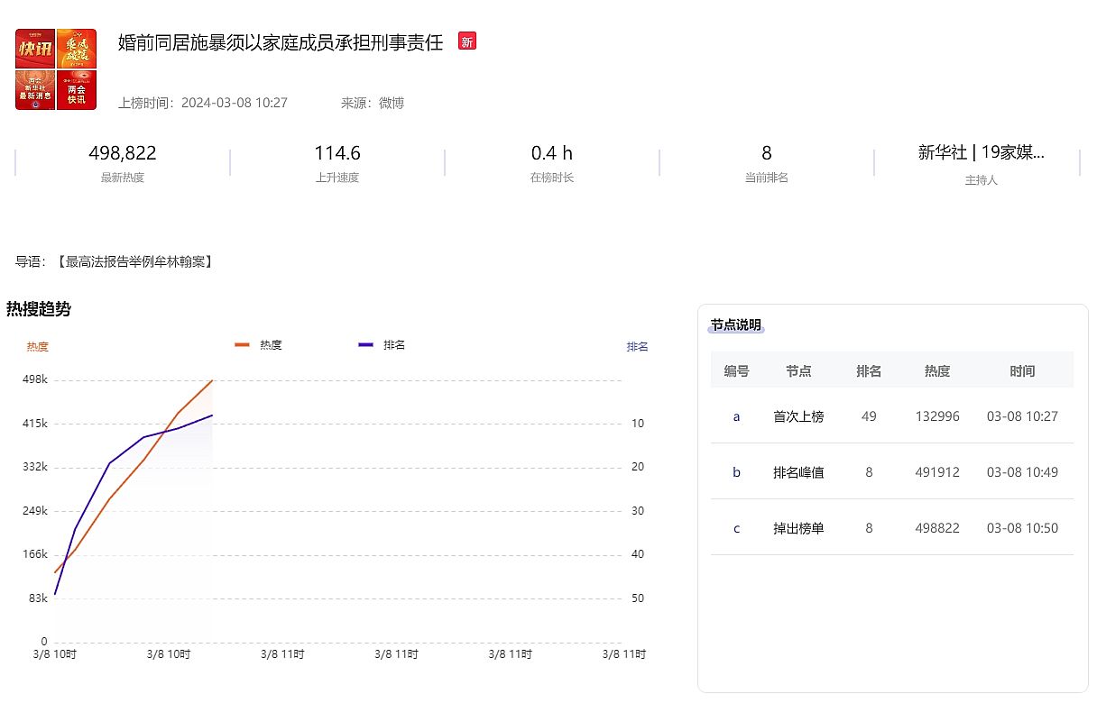Click node number c in the table
Viewport: 1097px width, 703px height.
(736, 528)
